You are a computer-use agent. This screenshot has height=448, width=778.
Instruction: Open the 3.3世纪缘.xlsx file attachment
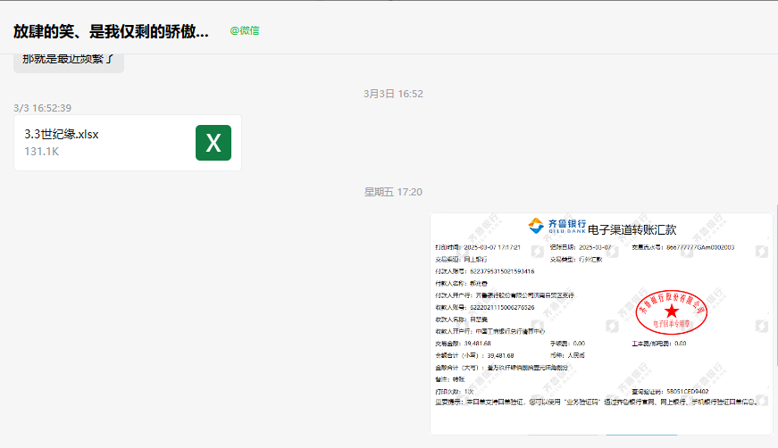coord(107,143)
